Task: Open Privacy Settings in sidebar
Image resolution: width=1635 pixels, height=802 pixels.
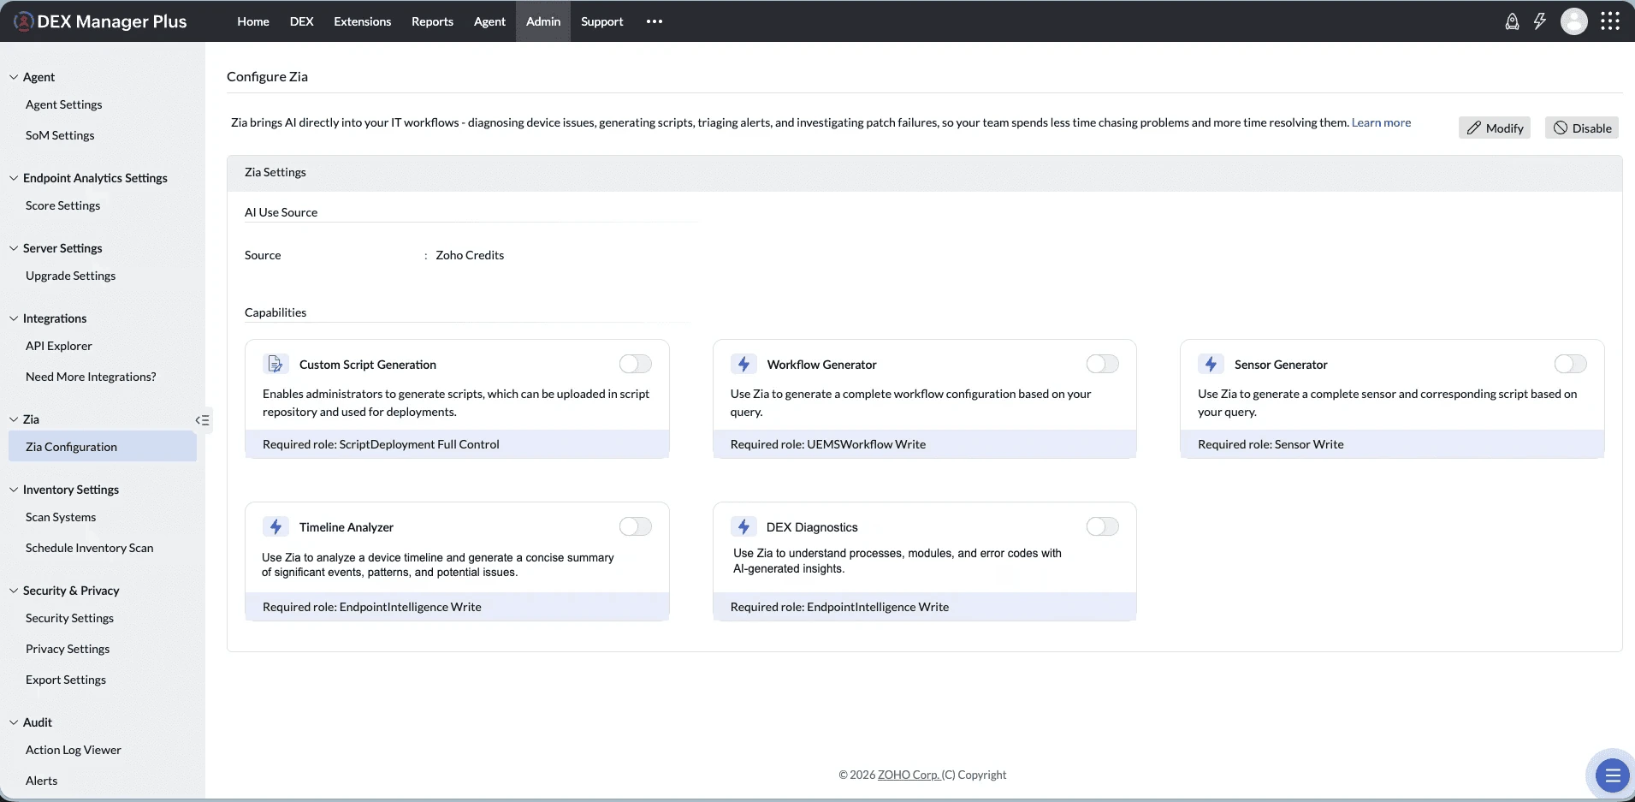Action: 68,649
